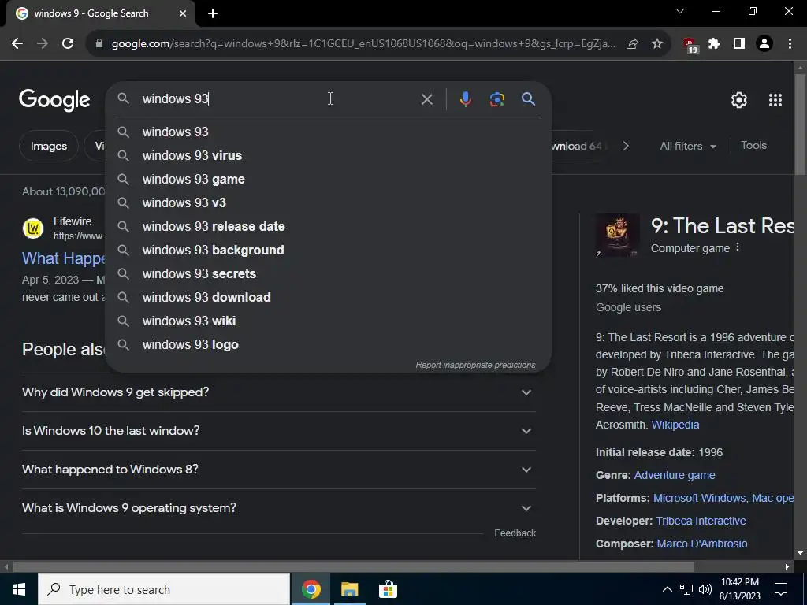Screen dimensions: 807x605
Task: Select suggestion 'windows 93 wiki'
Action: coord(329,321)
